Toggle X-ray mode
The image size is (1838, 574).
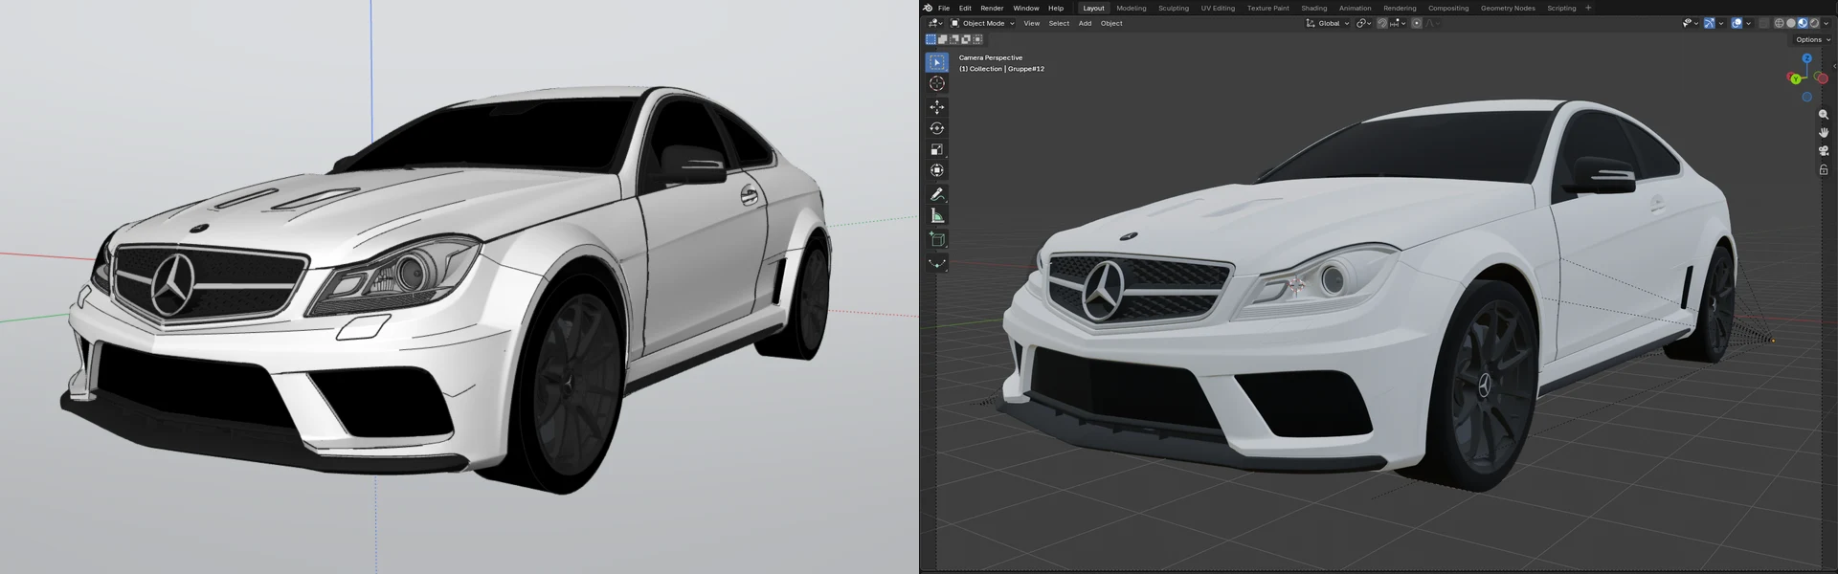(1763, 23)
